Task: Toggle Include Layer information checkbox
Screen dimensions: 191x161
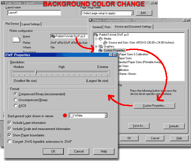Action: [9, 123]
